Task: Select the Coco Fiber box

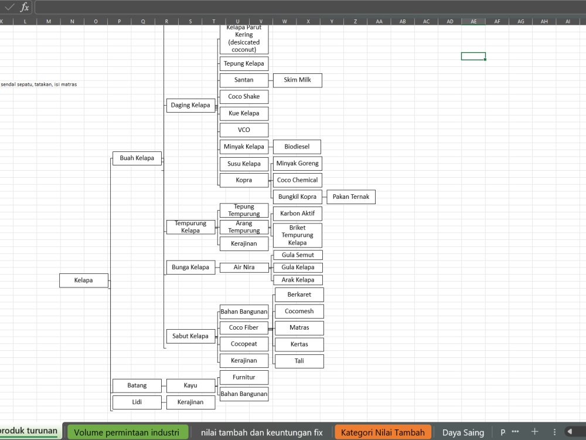Action: (x=244, y=328)
